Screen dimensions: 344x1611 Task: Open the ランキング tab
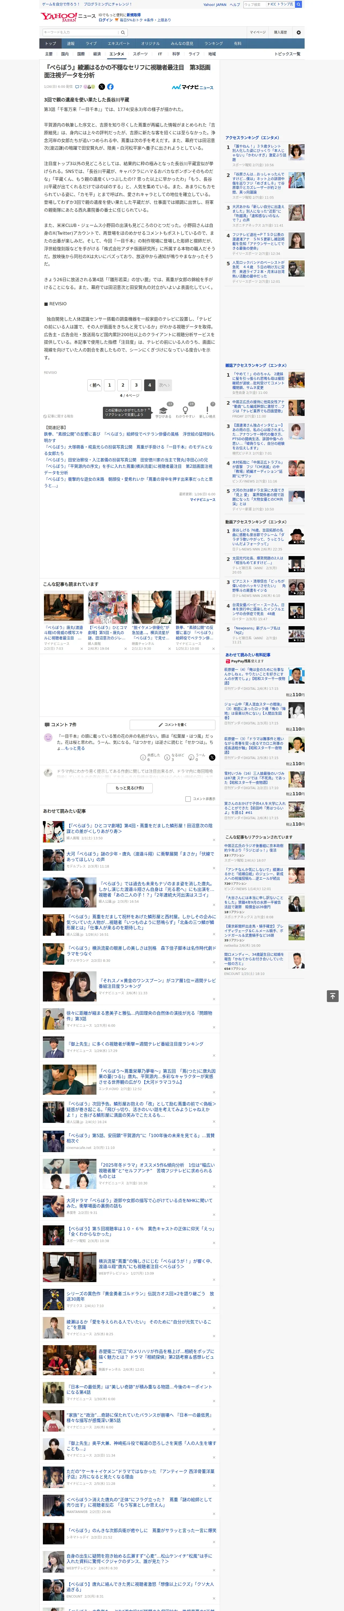coord(214,44)
